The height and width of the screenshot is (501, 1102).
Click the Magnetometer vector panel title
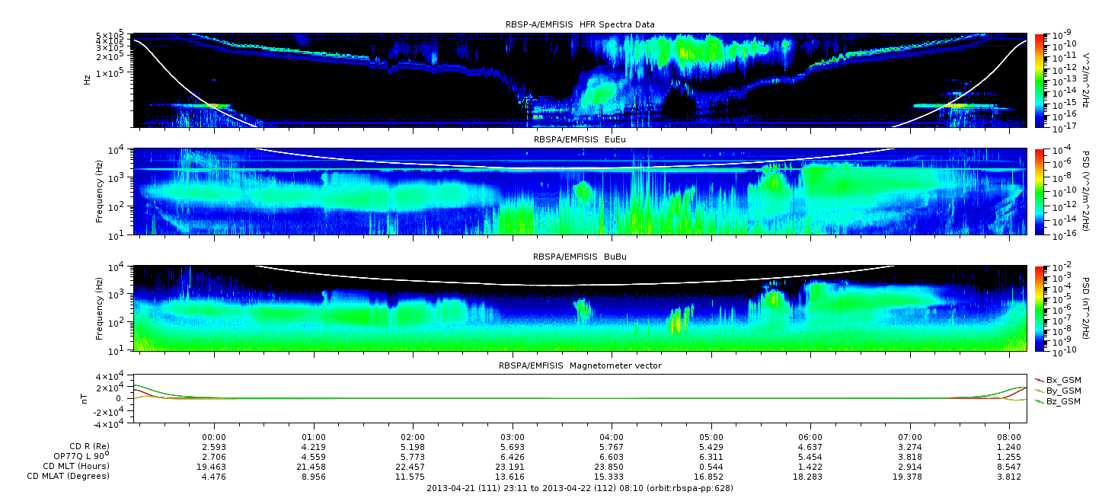click(580, 365)
